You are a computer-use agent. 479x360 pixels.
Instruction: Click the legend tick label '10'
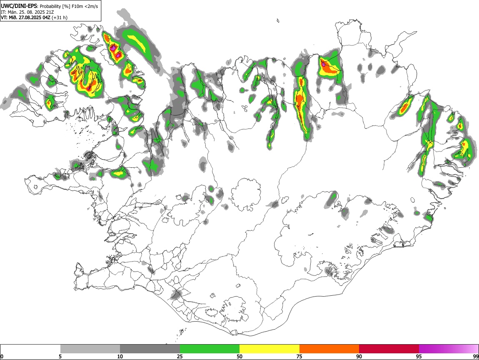click(x=120, y=357)
